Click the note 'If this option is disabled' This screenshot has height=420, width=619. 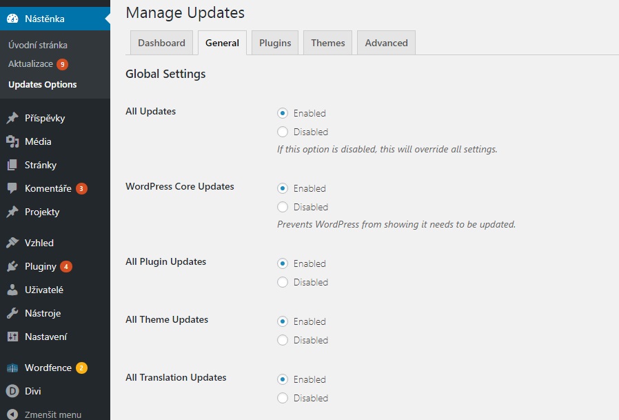click(x=387, y=150)
